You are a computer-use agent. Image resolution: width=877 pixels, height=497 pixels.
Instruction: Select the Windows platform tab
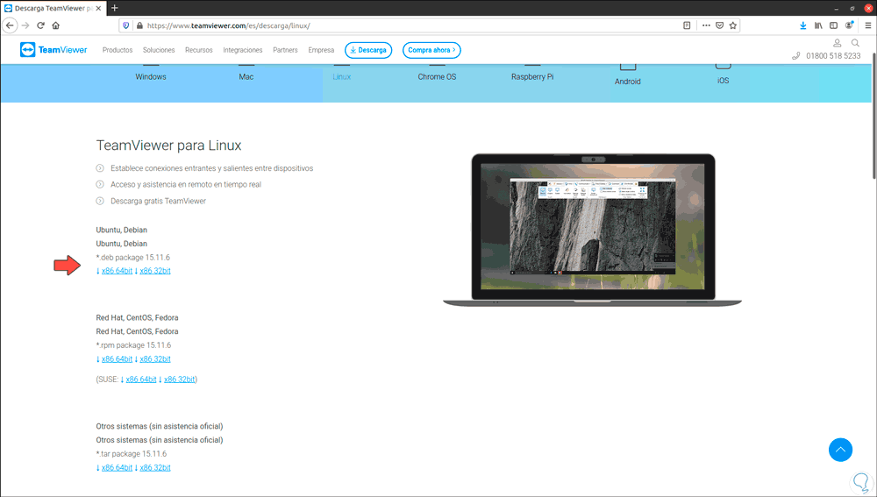coord(151,76)
